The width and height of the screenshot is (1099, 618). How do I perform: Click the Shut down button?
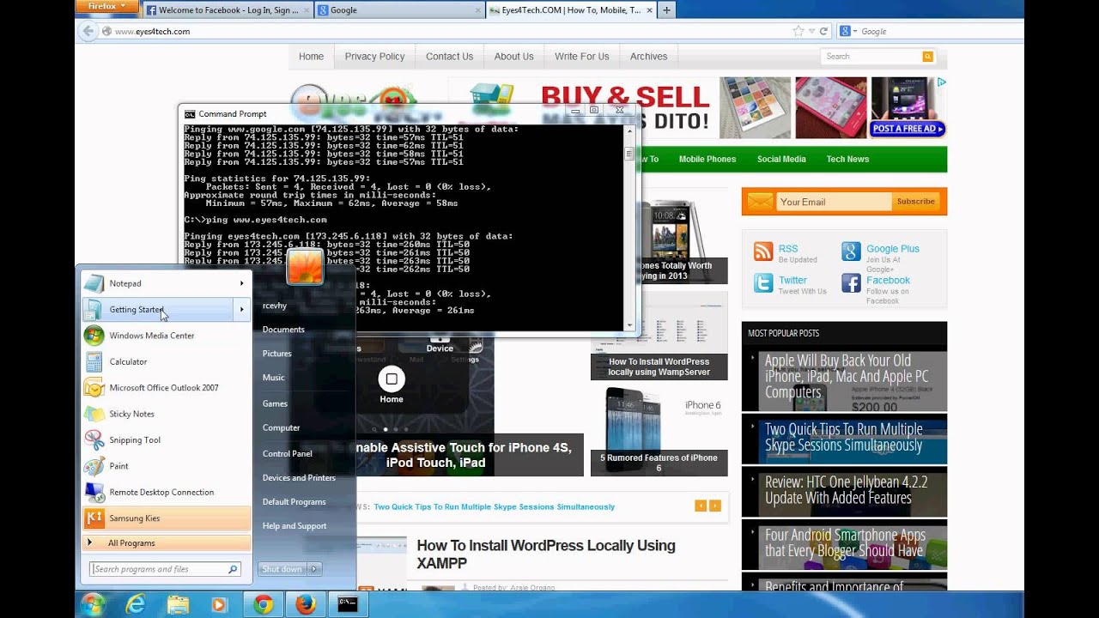pos(282,569)
